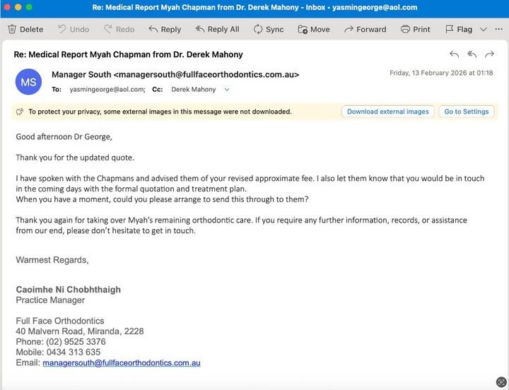Click the Derek Mahony Cc recipient
The image size is (509, 390).
[194, 90]
